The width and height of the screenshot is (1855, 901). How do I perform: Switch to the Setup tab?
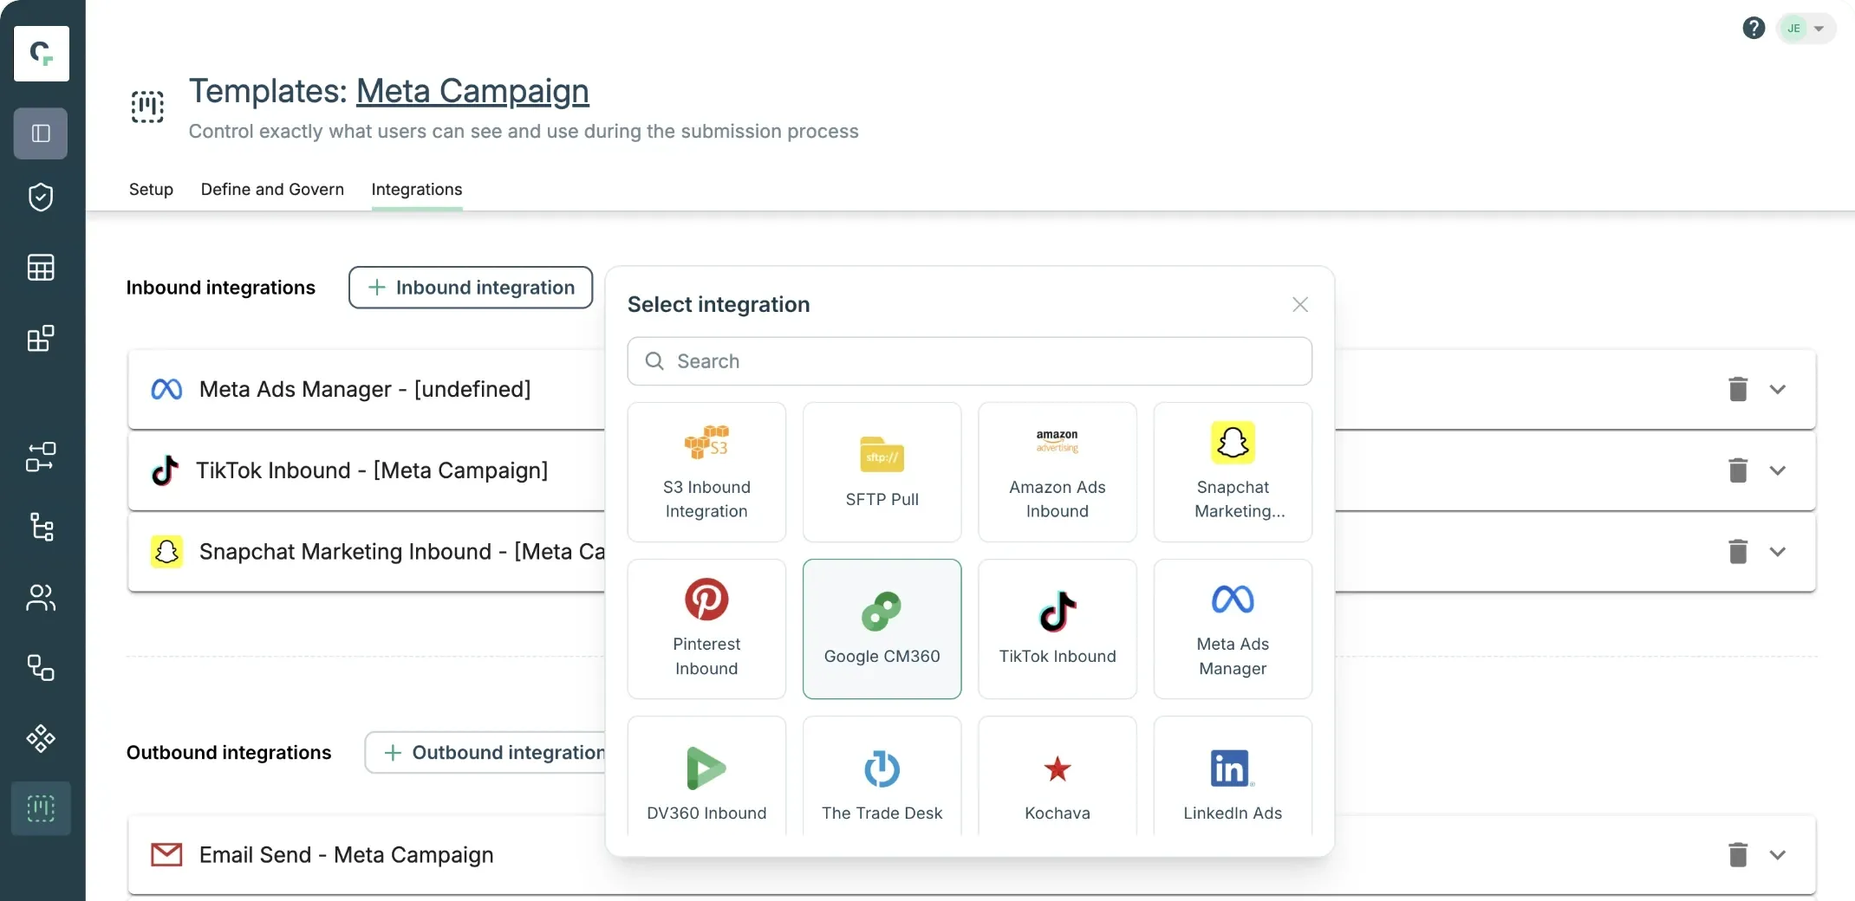tap(151, 190)
